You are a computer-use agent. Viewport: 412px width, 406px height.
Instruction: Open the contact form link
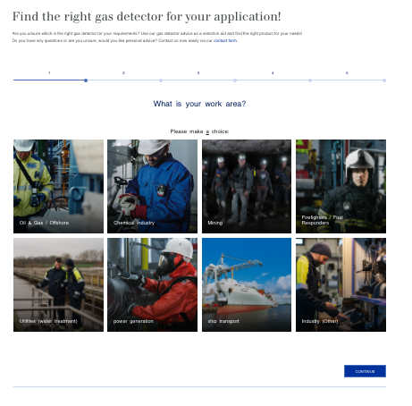[x=225, y=40]
